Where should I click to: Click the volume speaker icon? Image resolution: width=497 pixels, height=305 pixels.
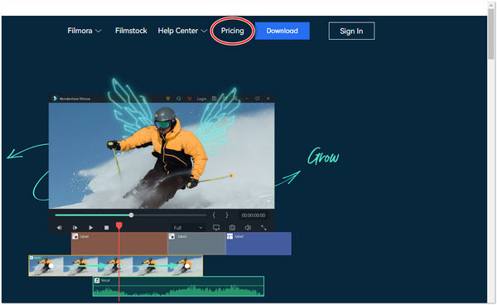[x=248, y=228]
